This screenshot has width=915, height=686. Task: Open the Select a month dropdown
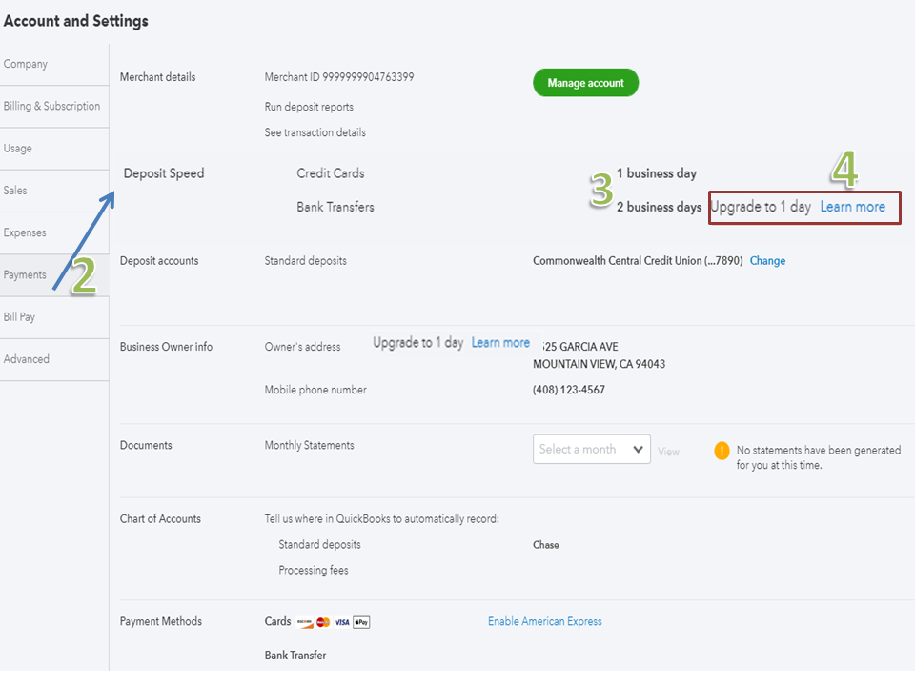591,450
